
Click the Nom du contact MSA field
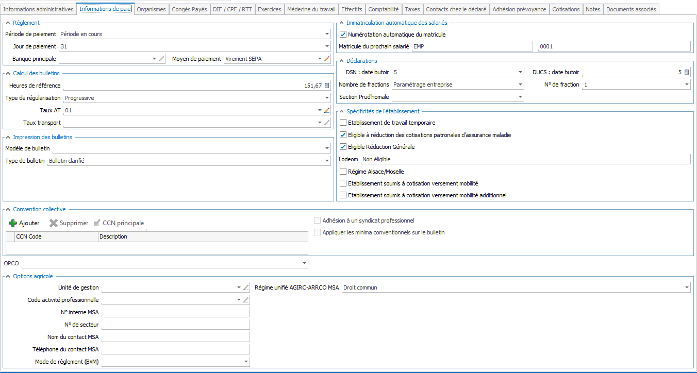point(175,337)
